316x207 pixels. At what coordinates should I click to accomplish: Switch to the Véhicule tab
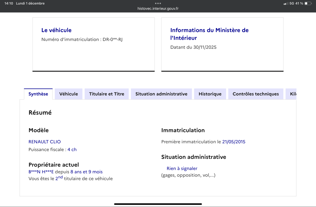[68, 94]
